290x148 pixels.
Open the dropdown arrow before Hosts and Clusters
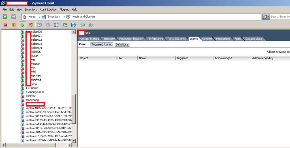64,17
